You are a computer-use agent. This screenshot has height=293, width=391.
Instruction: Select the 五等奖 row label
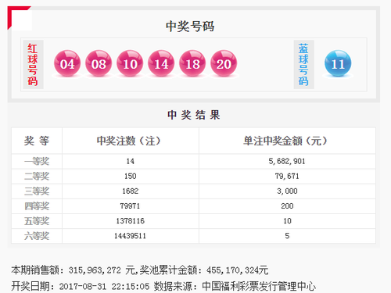tap(37, 221)
